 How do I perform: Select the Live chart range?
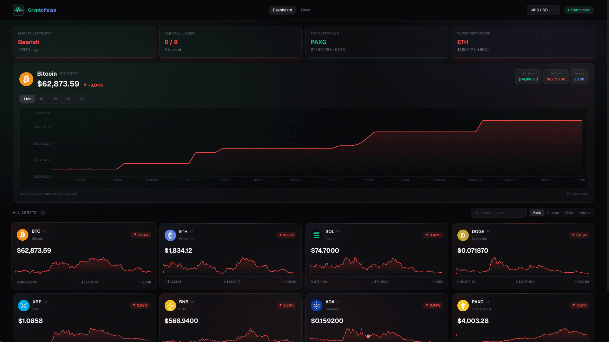(27, 99)
